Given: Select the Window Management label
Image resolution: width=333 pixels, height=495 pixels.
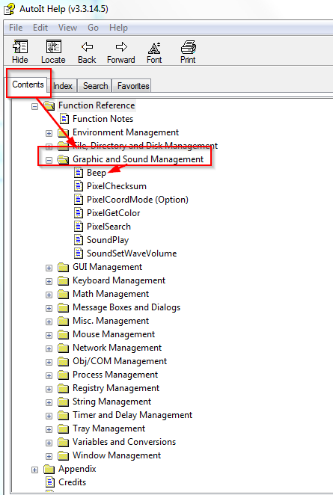Looking at the screenshot, I should [117, 455].
